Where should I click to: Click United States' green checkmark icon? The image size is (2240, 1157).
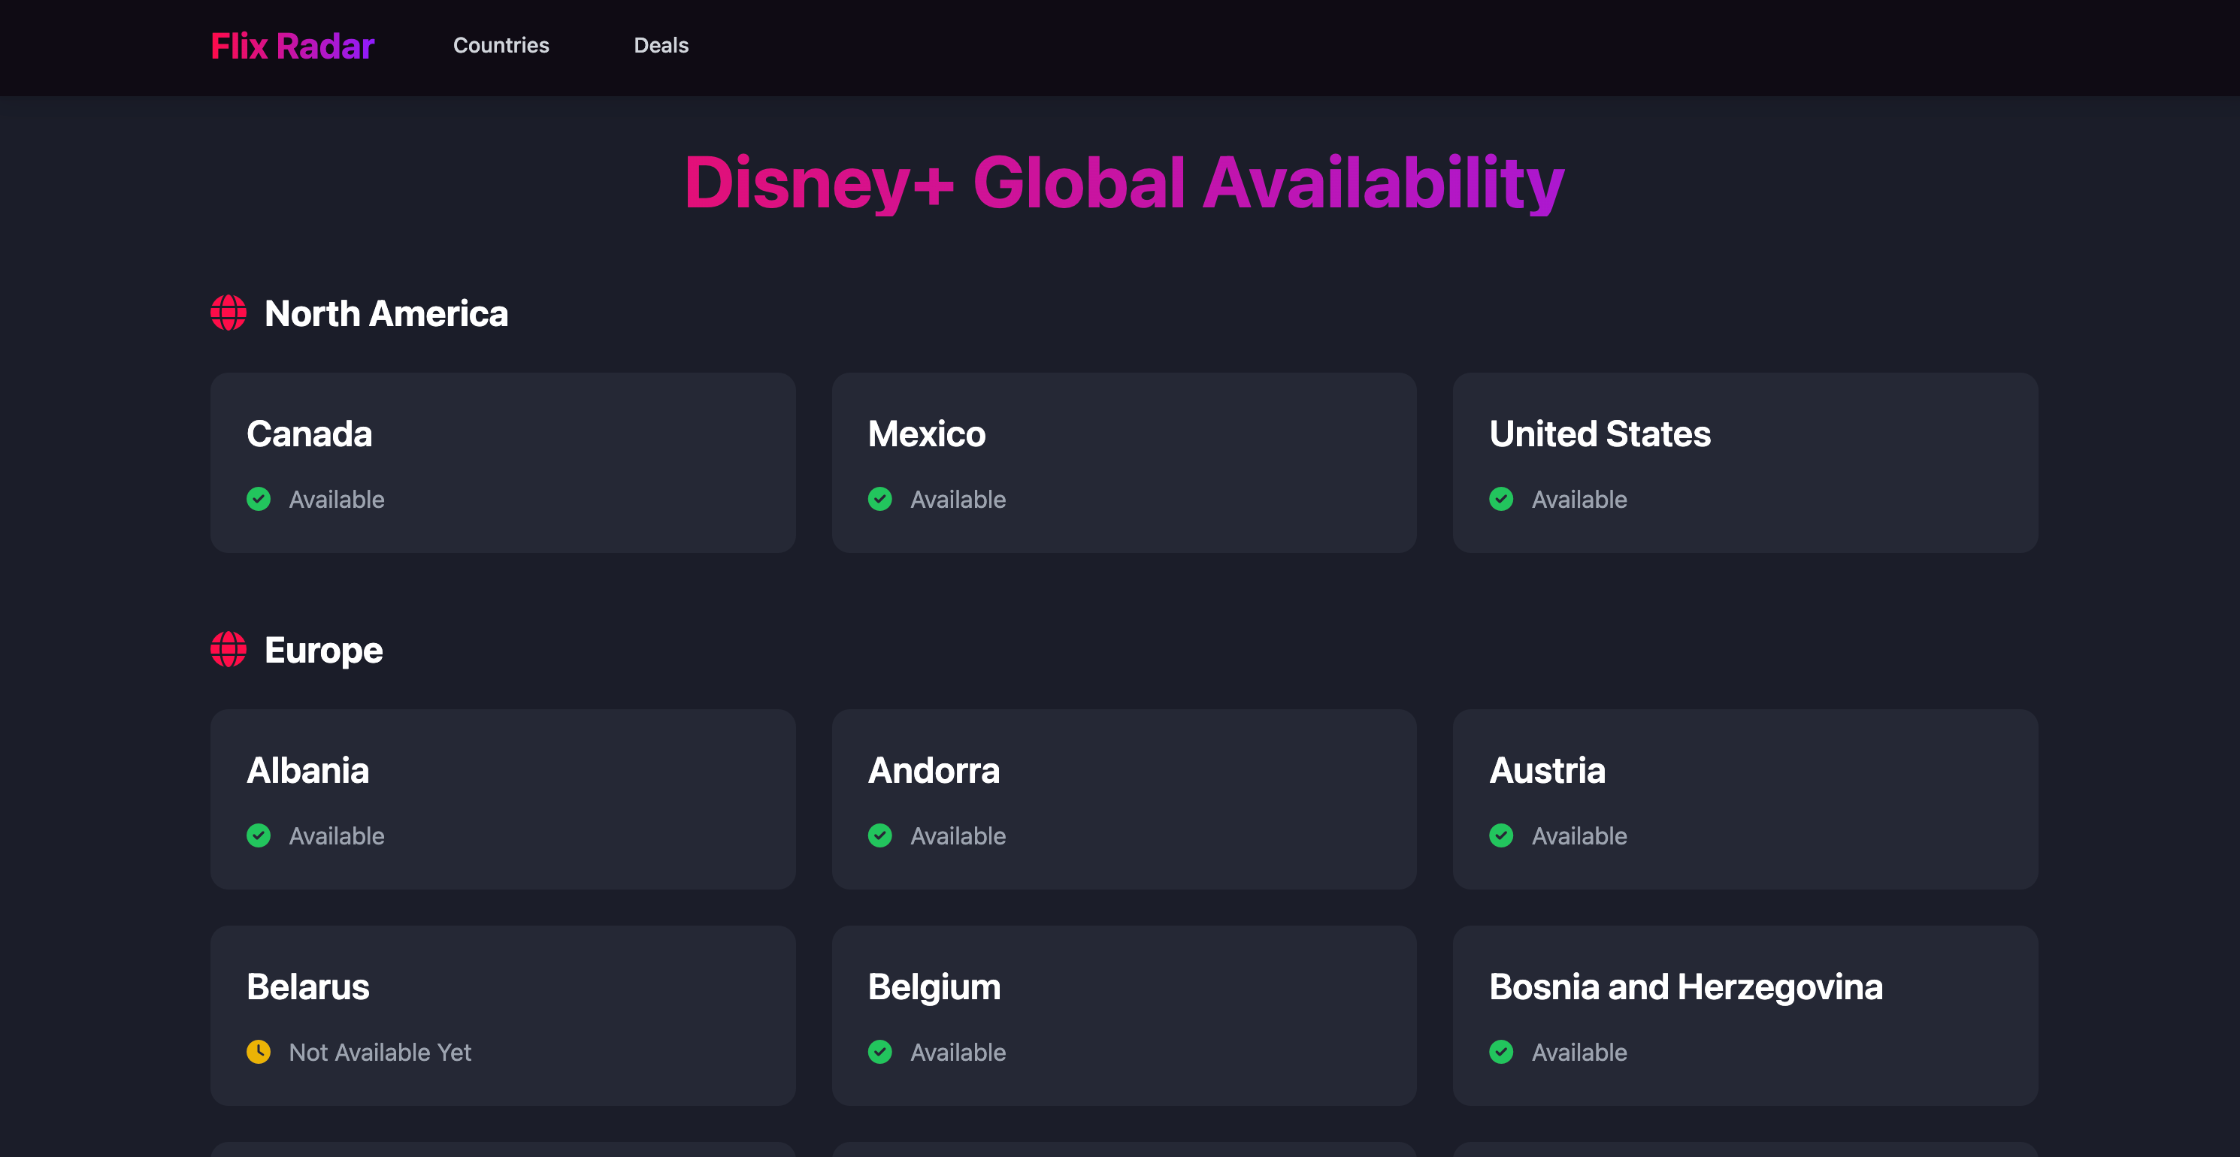point(1502,499)
